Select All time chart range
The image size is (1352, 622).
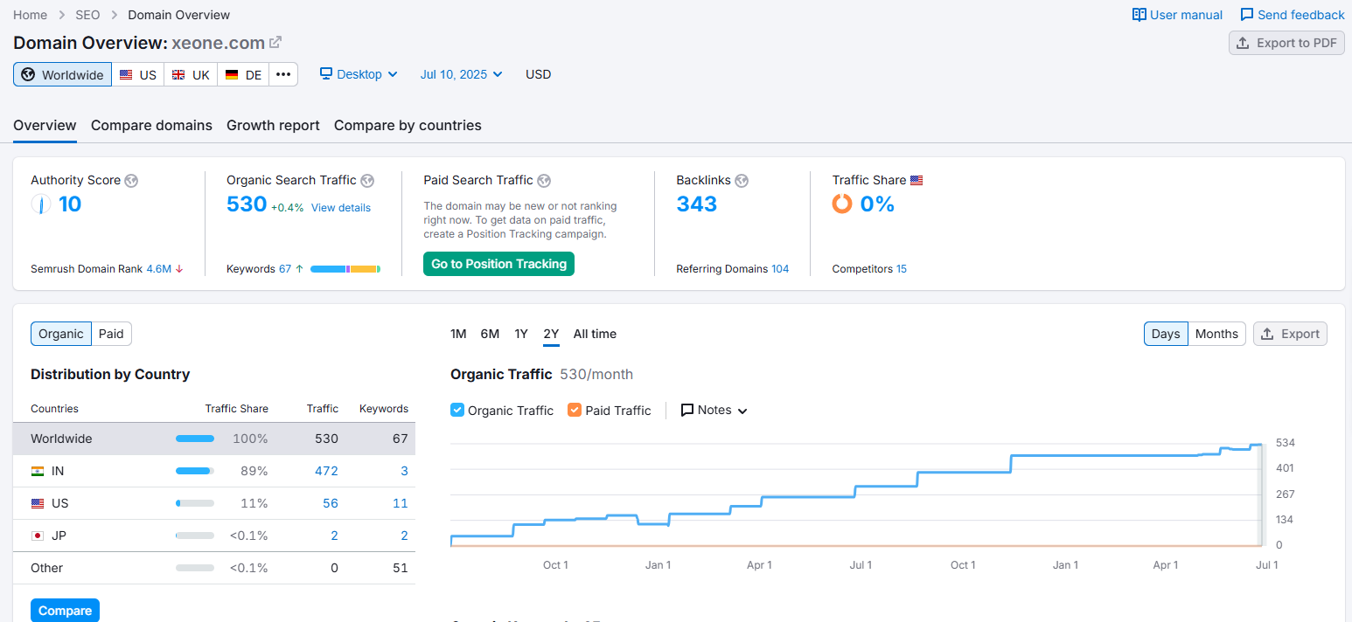595,334
